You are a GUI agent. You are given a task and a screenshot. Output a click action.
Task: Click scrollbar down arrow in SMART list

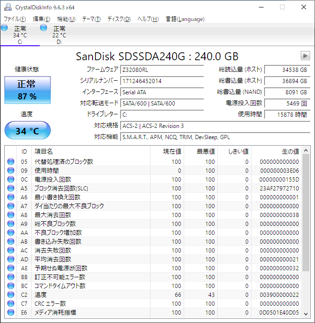click(306, 314)
